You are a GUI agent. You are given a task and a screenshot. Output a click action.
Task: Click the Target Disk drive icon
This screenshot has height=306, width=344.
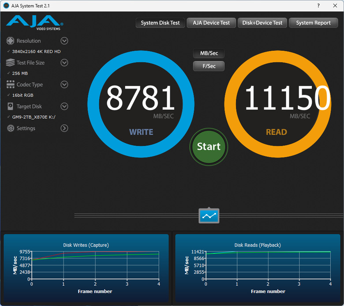click(x=10, y=106)
